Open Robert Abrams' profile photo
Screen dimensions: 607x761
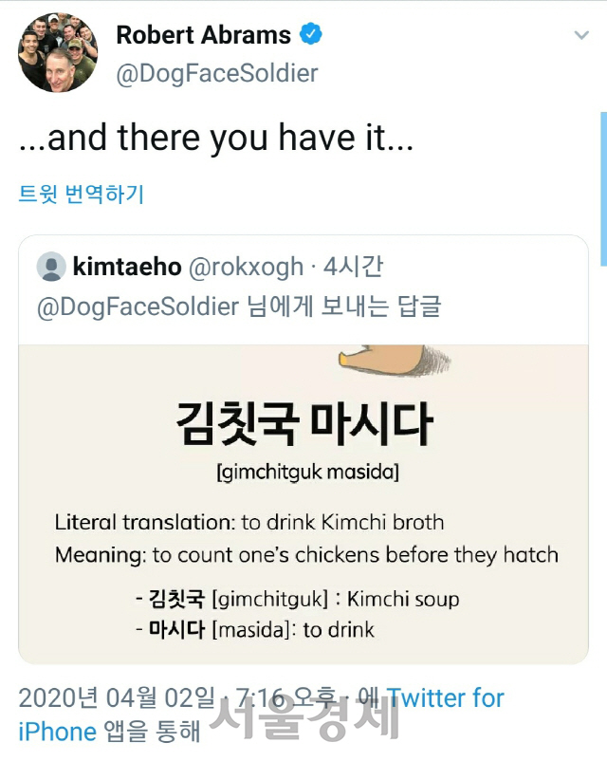point(58,53)
